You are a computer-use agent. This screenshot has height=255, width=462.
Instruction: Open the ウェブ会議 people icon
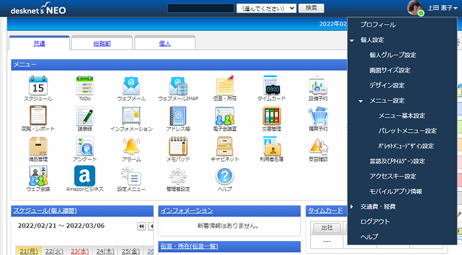click(x=38, y=176)
